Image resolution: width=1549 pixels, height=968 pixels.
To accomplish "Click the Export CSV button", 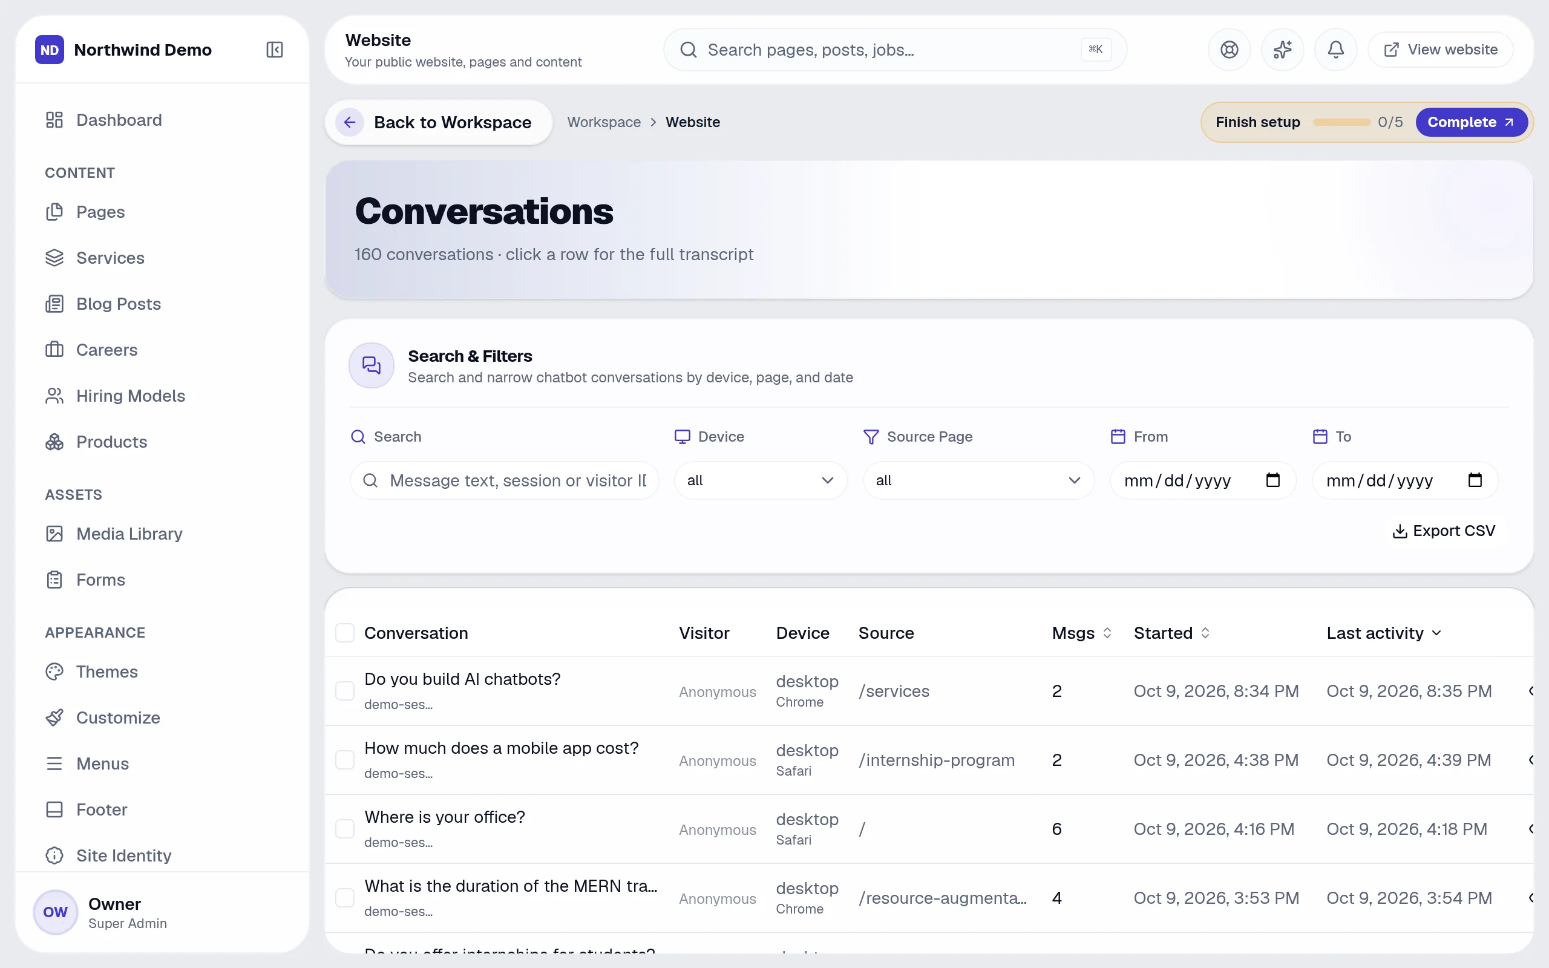I will [1443, 531].
